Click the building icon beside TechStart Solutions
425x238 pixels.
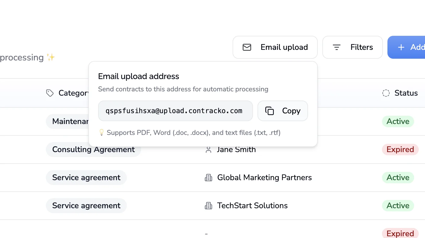tap(208, 205)
